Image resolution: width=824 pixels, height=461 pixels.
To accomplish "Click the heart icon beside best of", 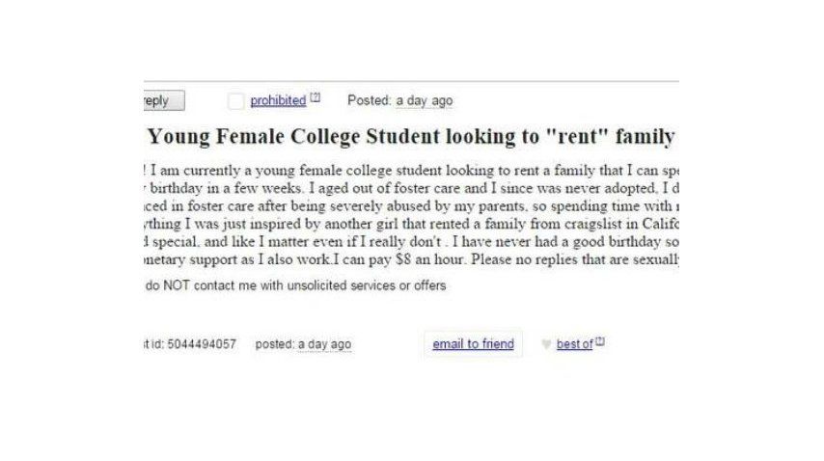I will 546,344.
